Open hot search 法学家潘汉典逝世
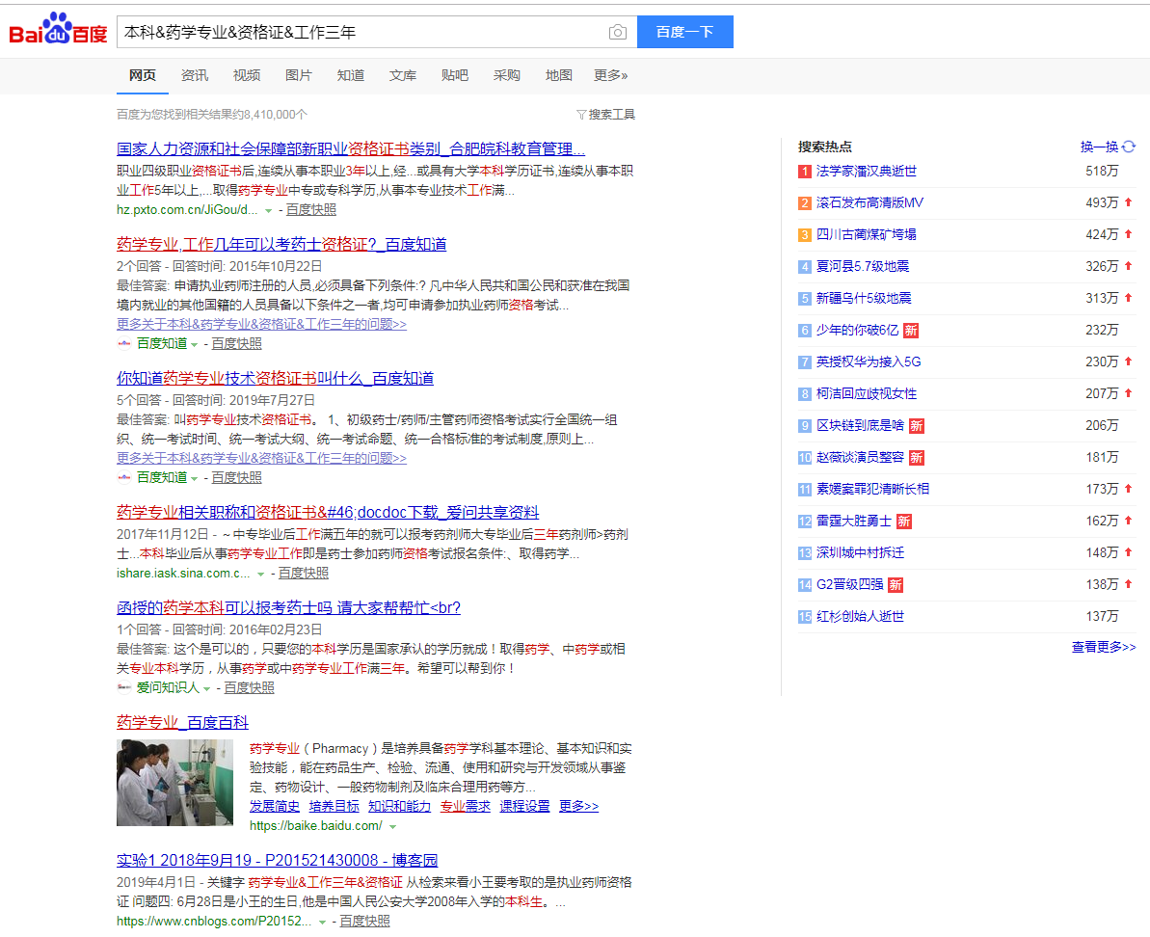 867,171
